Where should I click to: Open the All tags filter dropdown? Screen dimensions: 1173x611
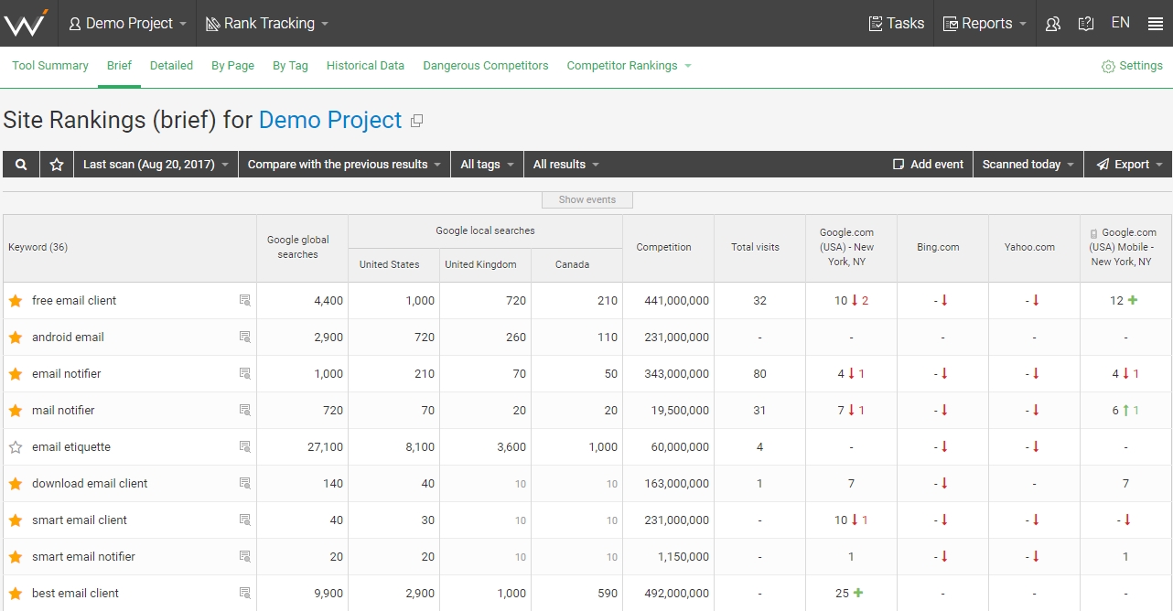pyautogui.click(x=487, y=165)
